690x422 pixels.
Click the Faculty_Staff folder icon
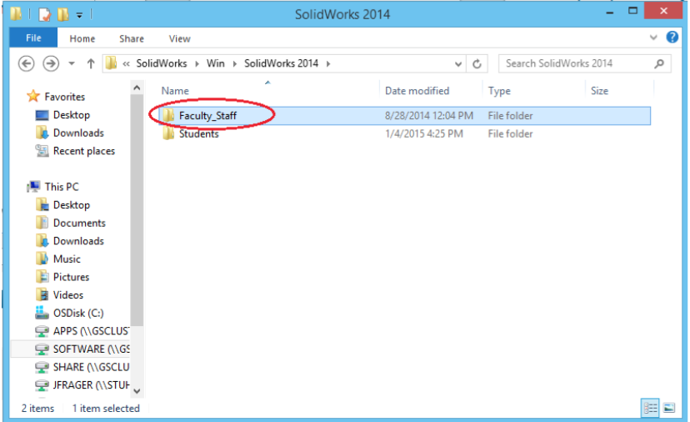(x=168, y=116)
